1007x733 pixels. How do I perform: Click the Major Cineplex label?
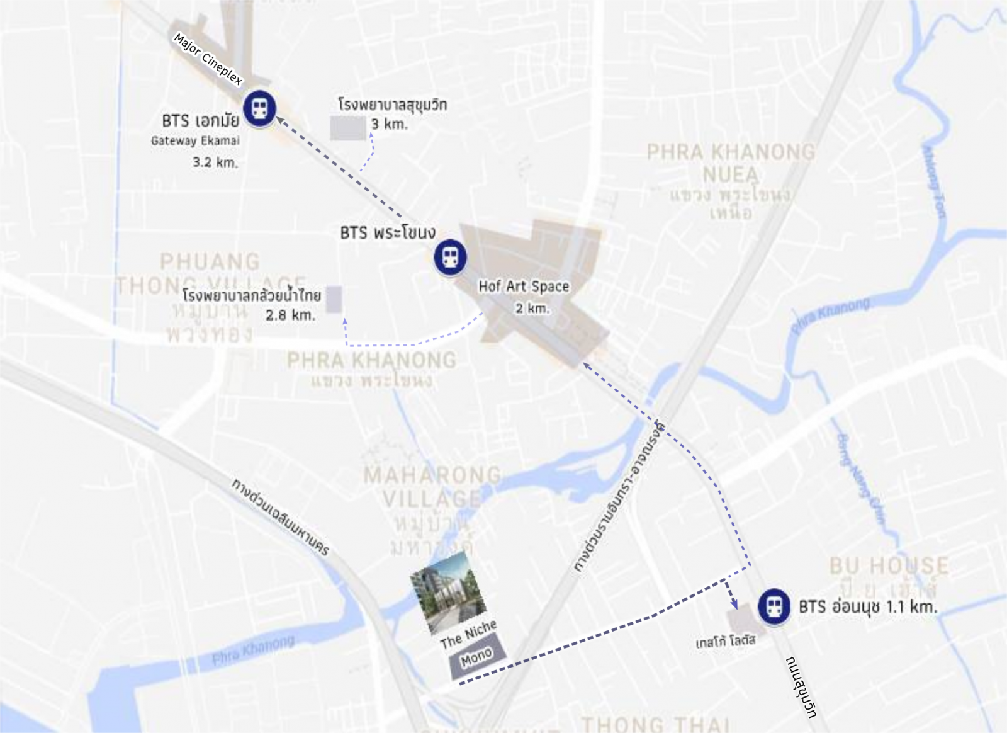click(x=208, y=59)
